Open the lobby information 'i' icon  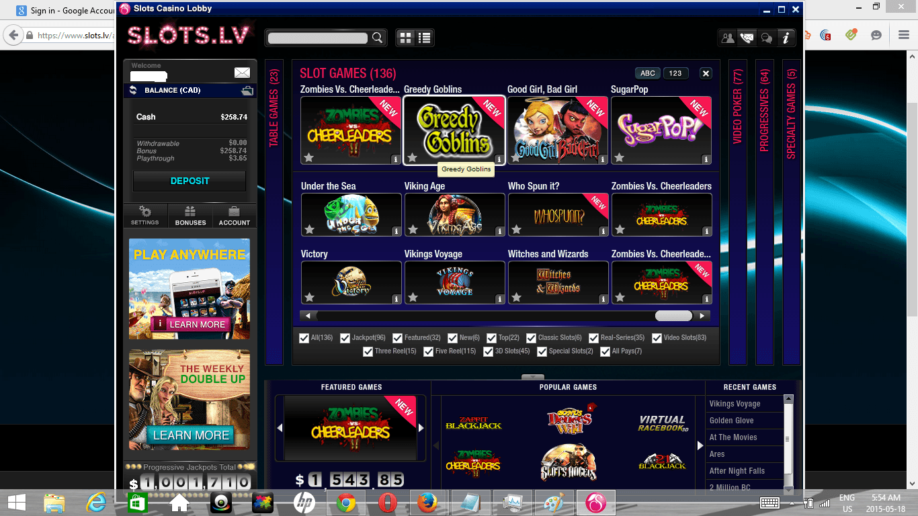(x=786, y=38)
